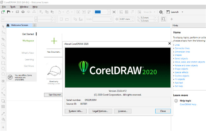The width and height of the screenshot is (206, 131).
Task: Click License button in About dialog
Action: click(x=123, y=111)
